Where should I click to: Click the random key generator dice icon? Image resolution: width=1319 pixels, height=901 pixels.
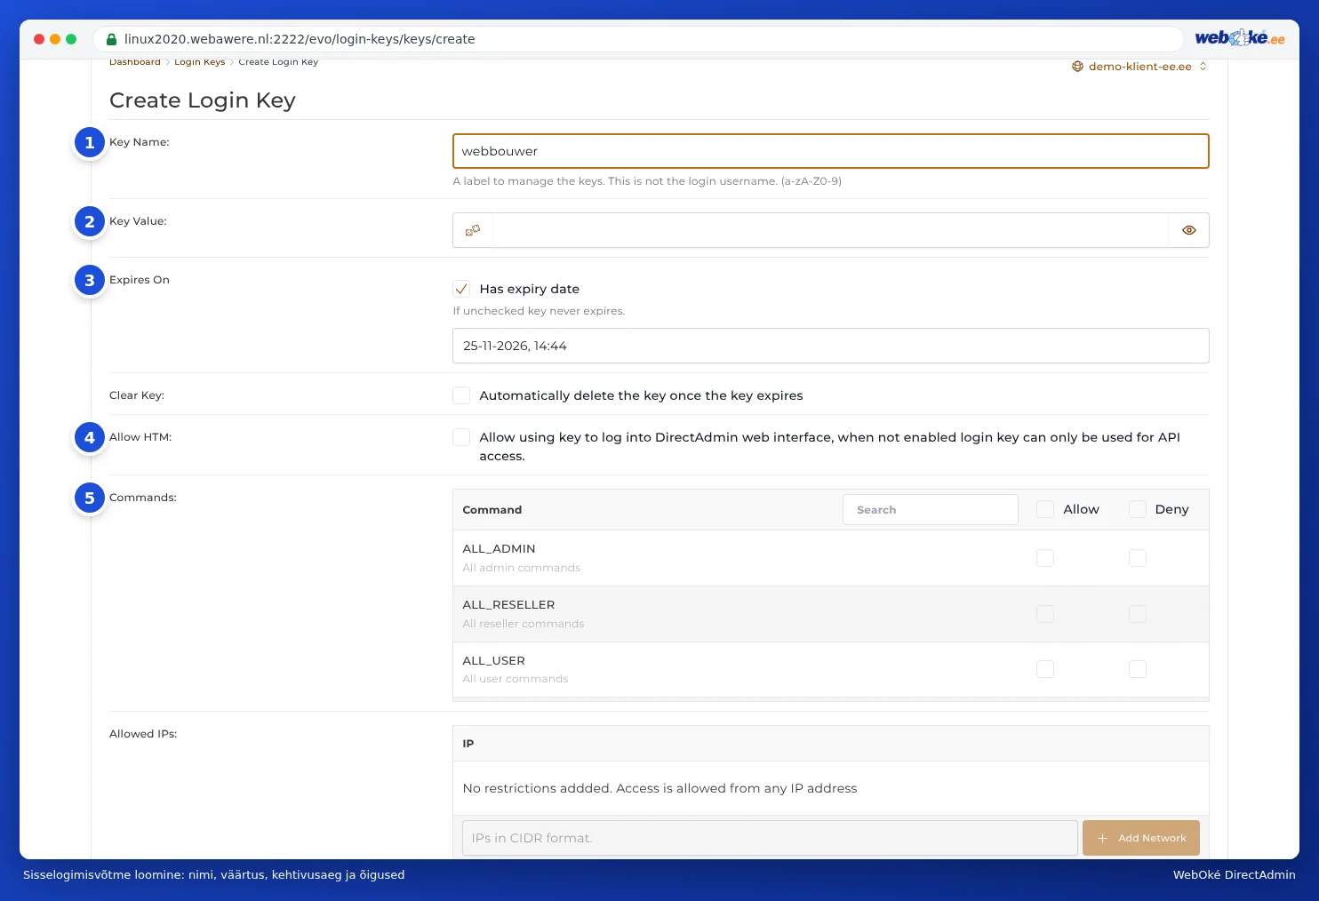pos(473,230)
